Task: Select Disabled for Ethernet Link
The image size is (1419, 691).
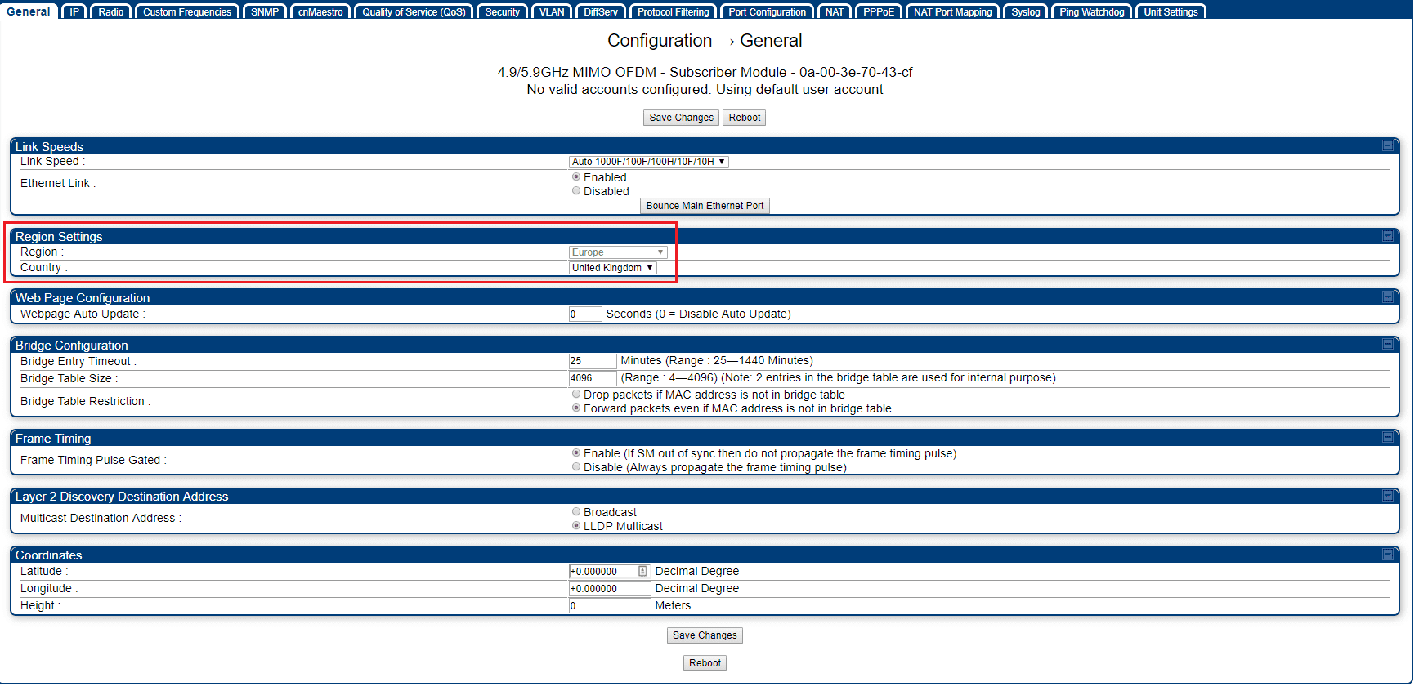Action: pos(576,191)
